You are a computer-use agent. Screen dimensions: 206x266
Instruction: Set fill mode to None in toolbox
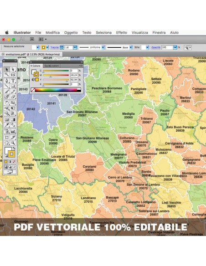click(14, 162)
